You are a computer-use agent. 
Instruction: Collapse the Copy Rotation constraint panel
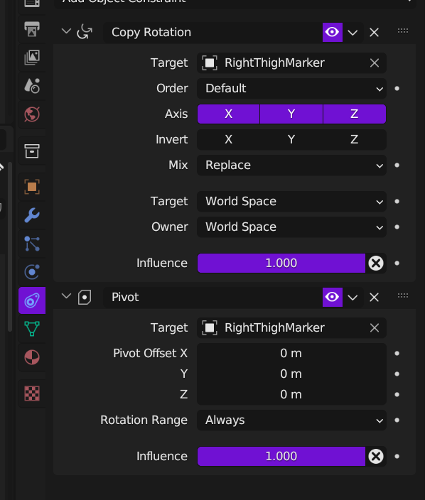click(x=66, y=31)
